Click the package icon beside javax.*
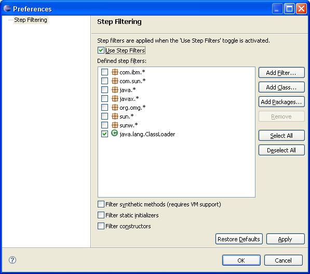The image size is (310, 274). coord(115,98)
